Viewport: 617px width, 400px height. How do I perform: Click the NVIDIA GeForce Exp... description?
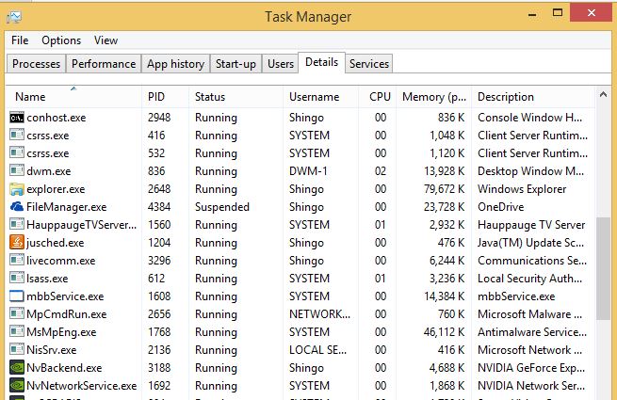point(531,368)
